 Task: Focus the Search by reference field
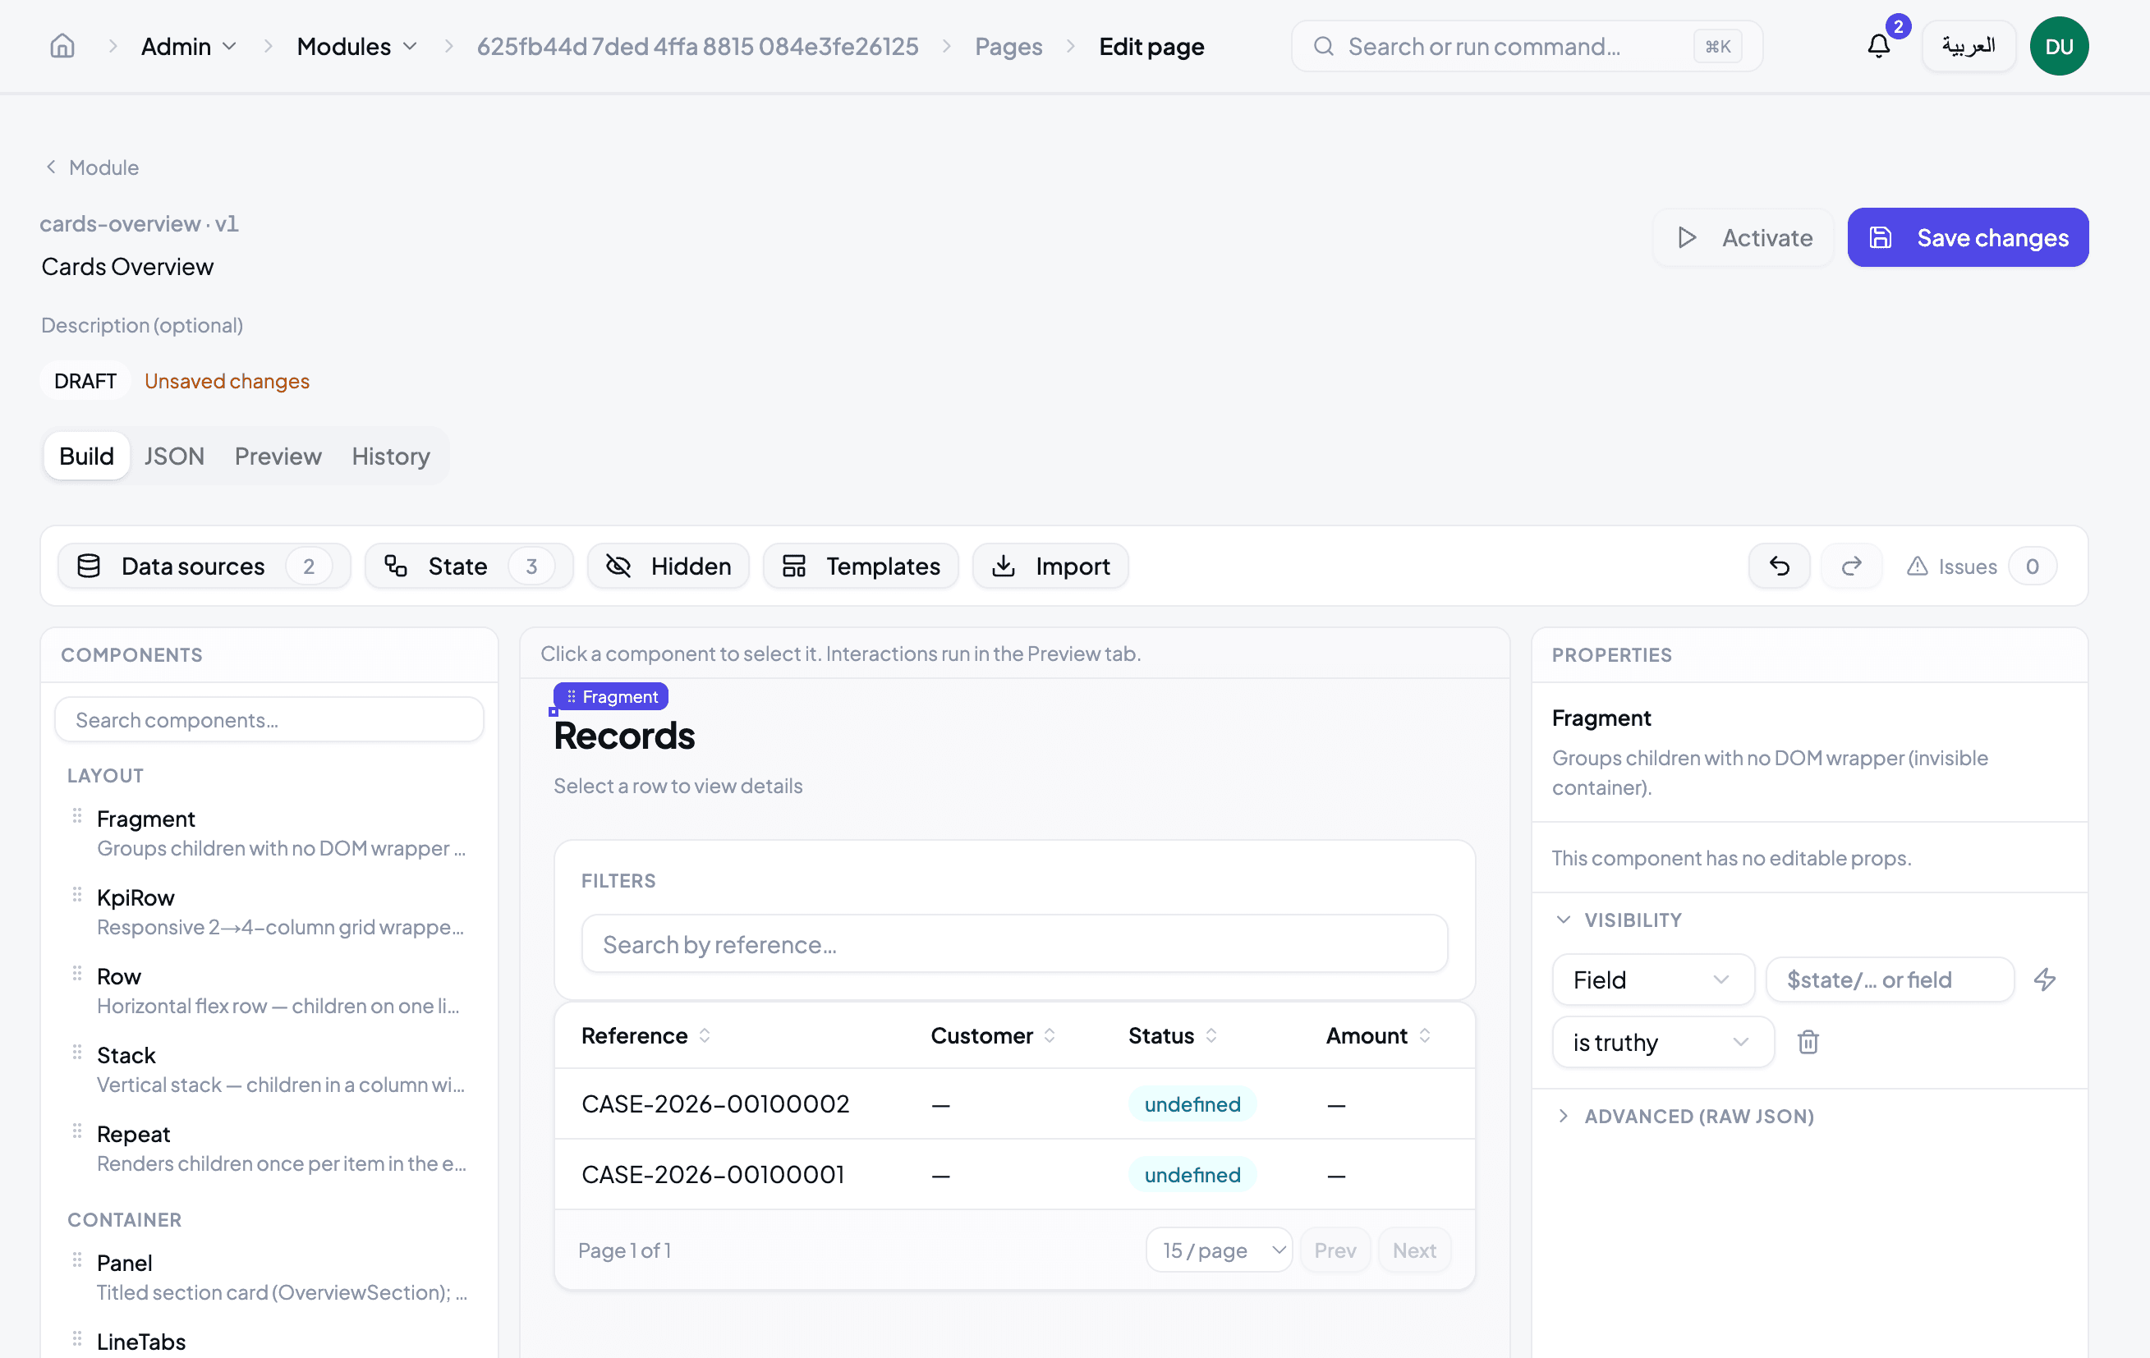click(x=1013, y=943)
